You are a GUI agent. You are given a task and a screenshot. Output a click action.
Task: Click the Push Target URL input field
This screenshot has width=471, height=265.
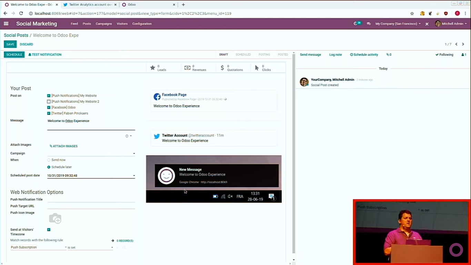91,206
